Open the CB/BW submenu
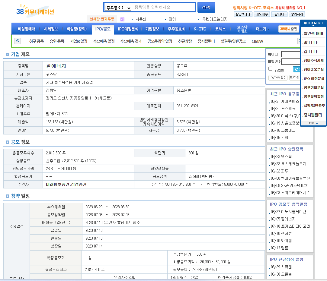327x281 pixels. coord(258,41)
